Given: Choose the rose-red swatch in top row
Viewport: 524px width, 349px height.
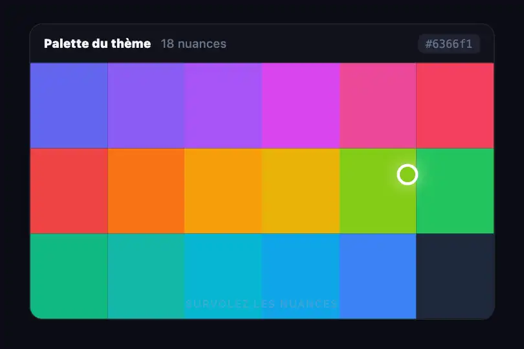Looking at the screenshot, I should pos(455,105).
